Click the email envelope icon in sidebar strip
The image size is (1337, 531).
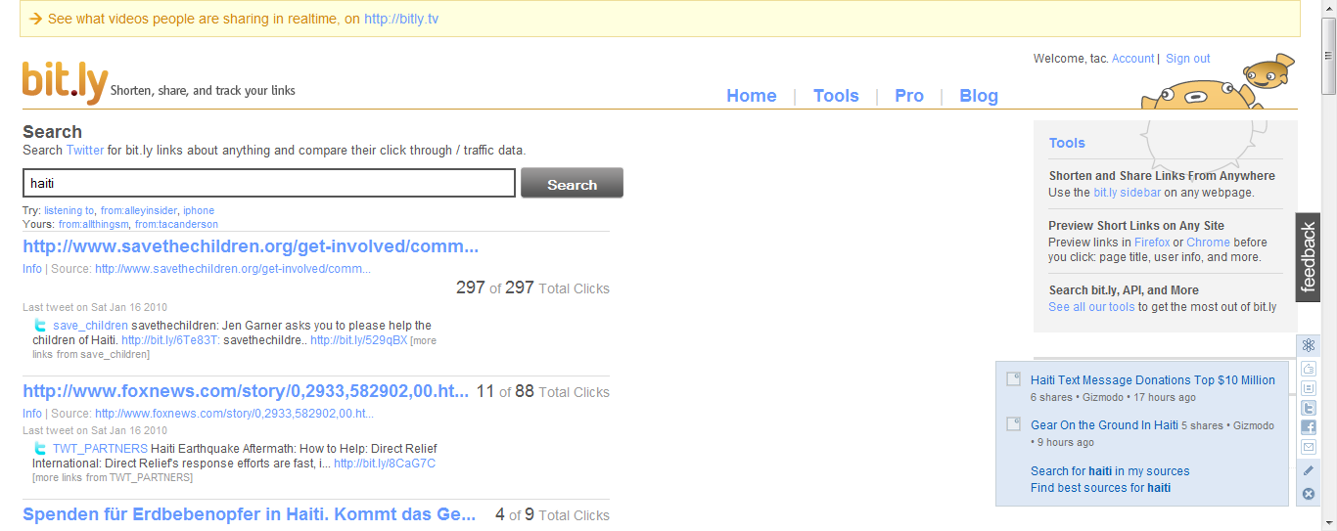click(1309, 447)
